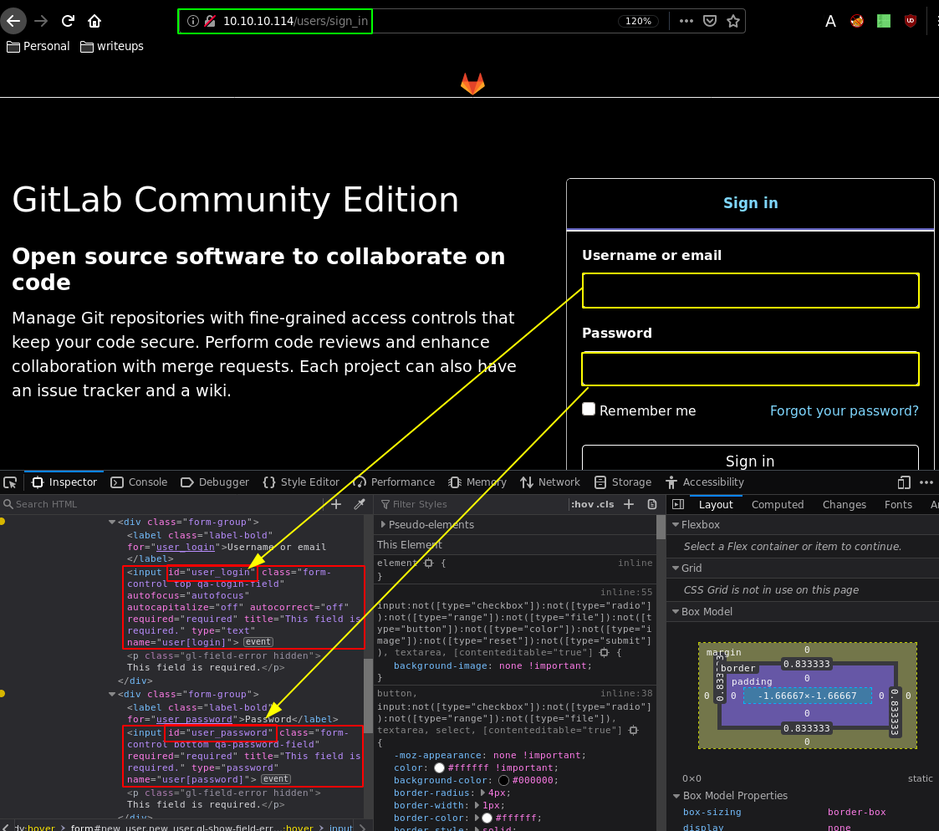The width and height of the screenshot is (939, 831).
Task: Bookmark this page with the star icon
Action: (733, 21)
